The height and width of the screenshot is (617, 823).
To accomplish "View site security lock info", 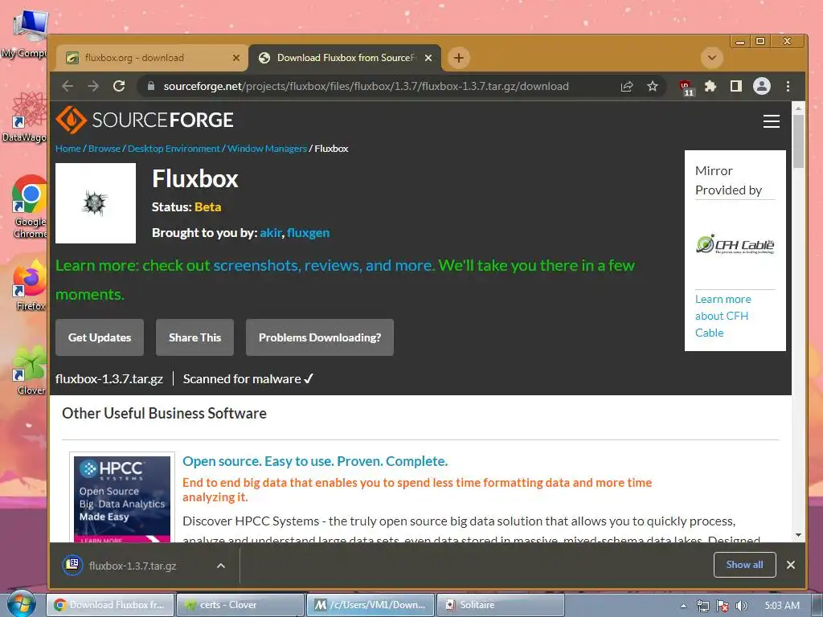I will click(x=151, y=86).
